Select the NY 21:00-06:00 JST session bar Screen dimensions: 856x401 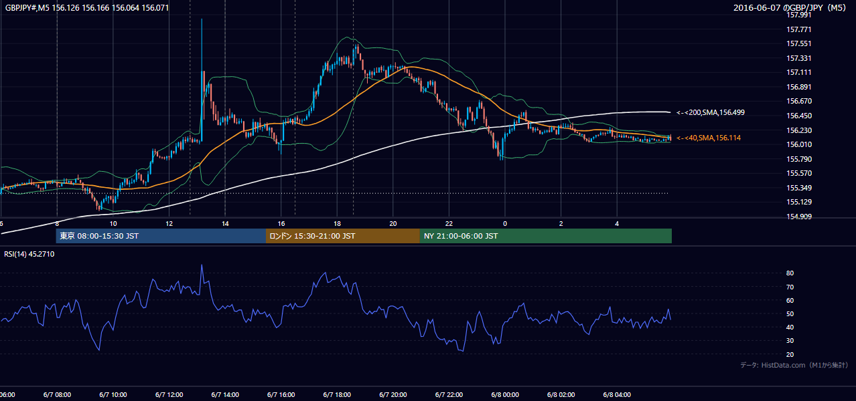click(546, 236)
